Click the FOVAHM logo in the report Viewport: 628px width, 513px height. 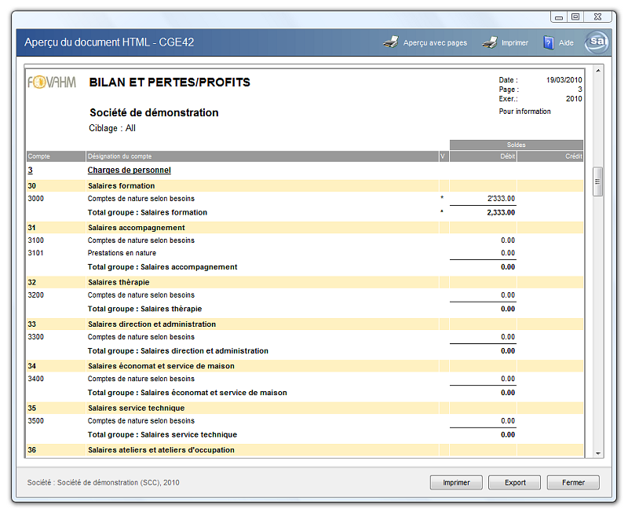(52, 82)
